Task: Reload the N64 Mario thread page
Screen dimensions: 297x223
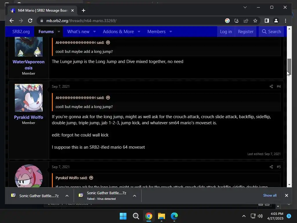Action: pyautogui.click(x=30, y=21)
